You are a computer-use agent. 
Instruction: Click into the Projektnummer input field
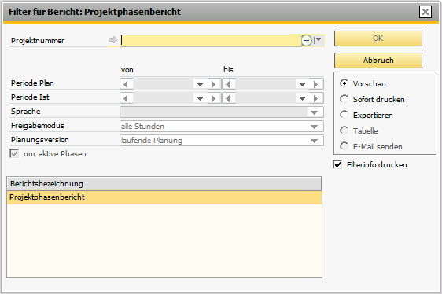211,41
